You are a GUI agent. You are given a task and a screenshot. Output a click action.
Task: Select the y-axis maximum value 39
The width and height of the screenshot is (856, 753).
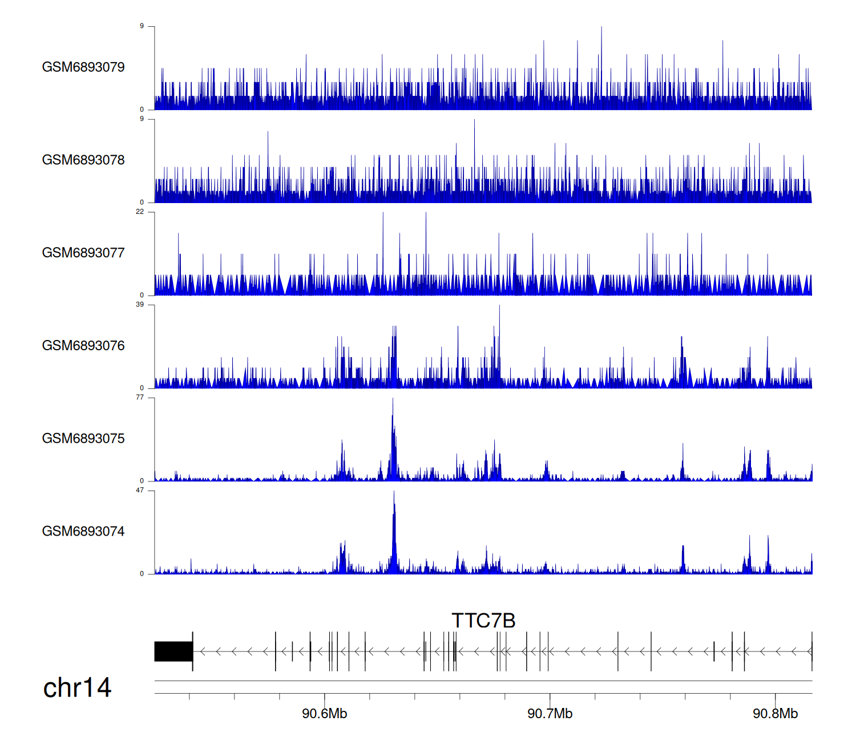point(140,305)
